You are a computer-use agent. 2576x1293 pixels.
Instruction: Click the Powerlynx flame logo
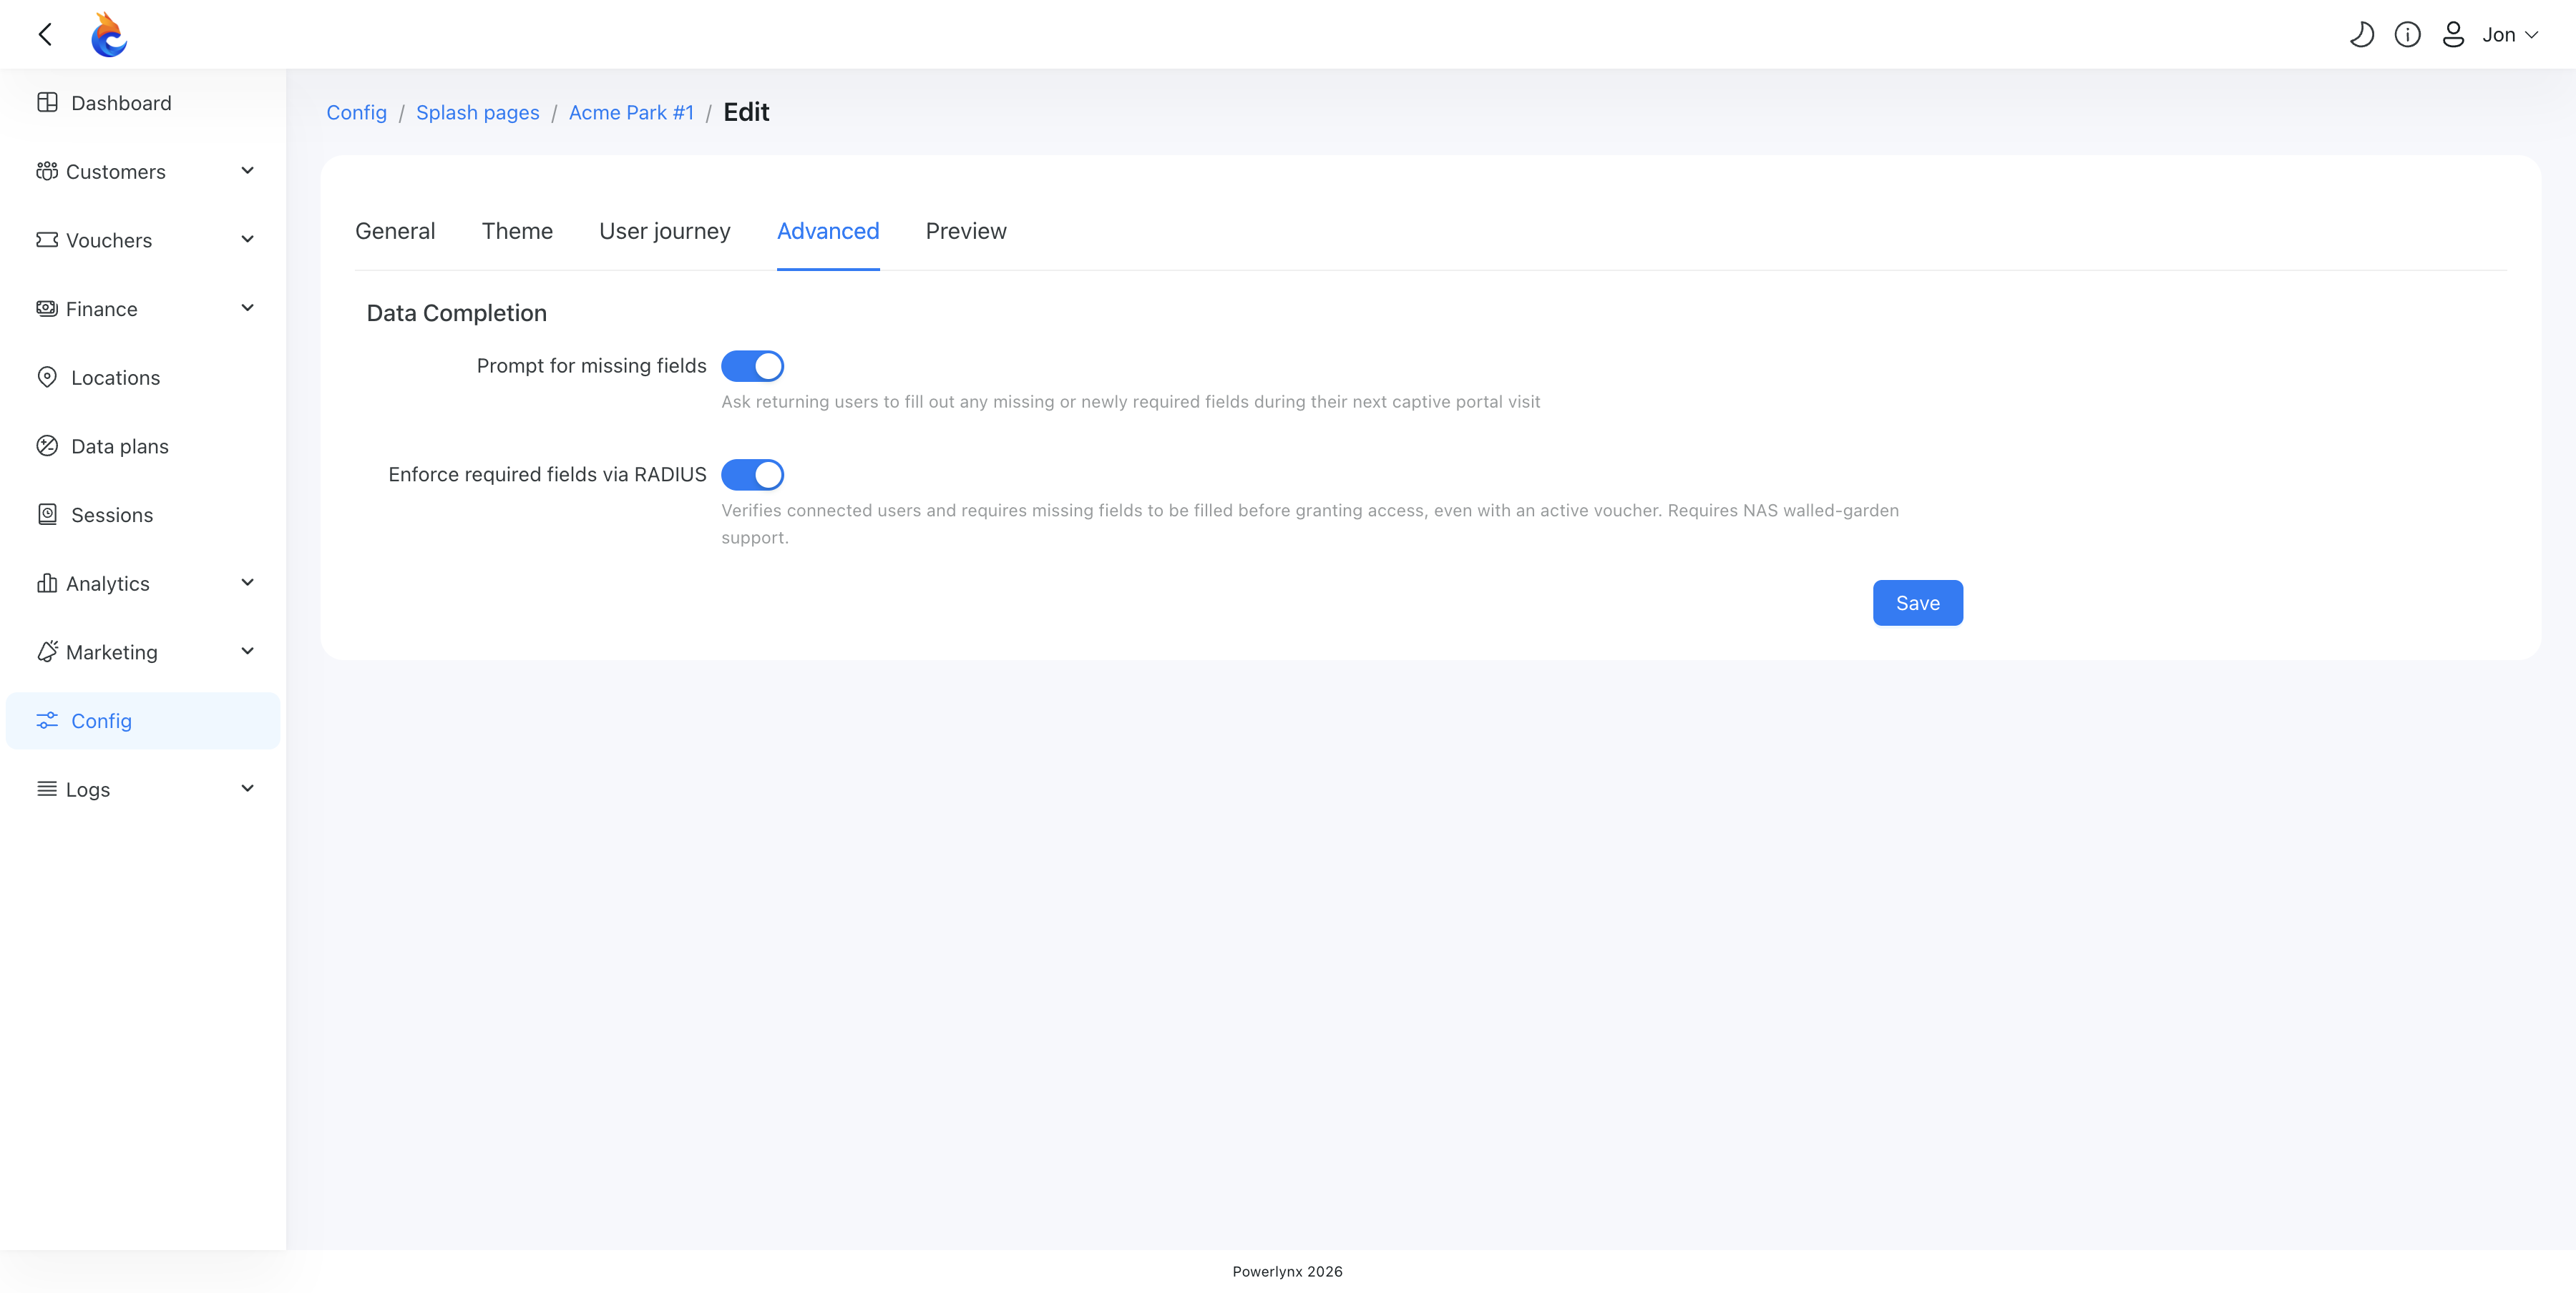(x=108, y=35)
